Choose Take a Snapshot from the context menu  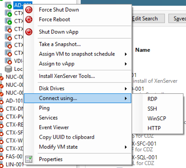pos(60,44)
